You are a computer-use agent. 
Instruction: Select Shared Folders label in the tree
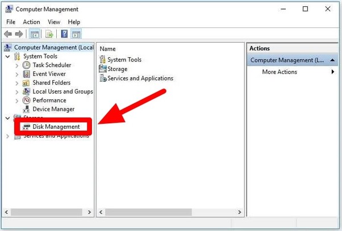coord(52,83)
